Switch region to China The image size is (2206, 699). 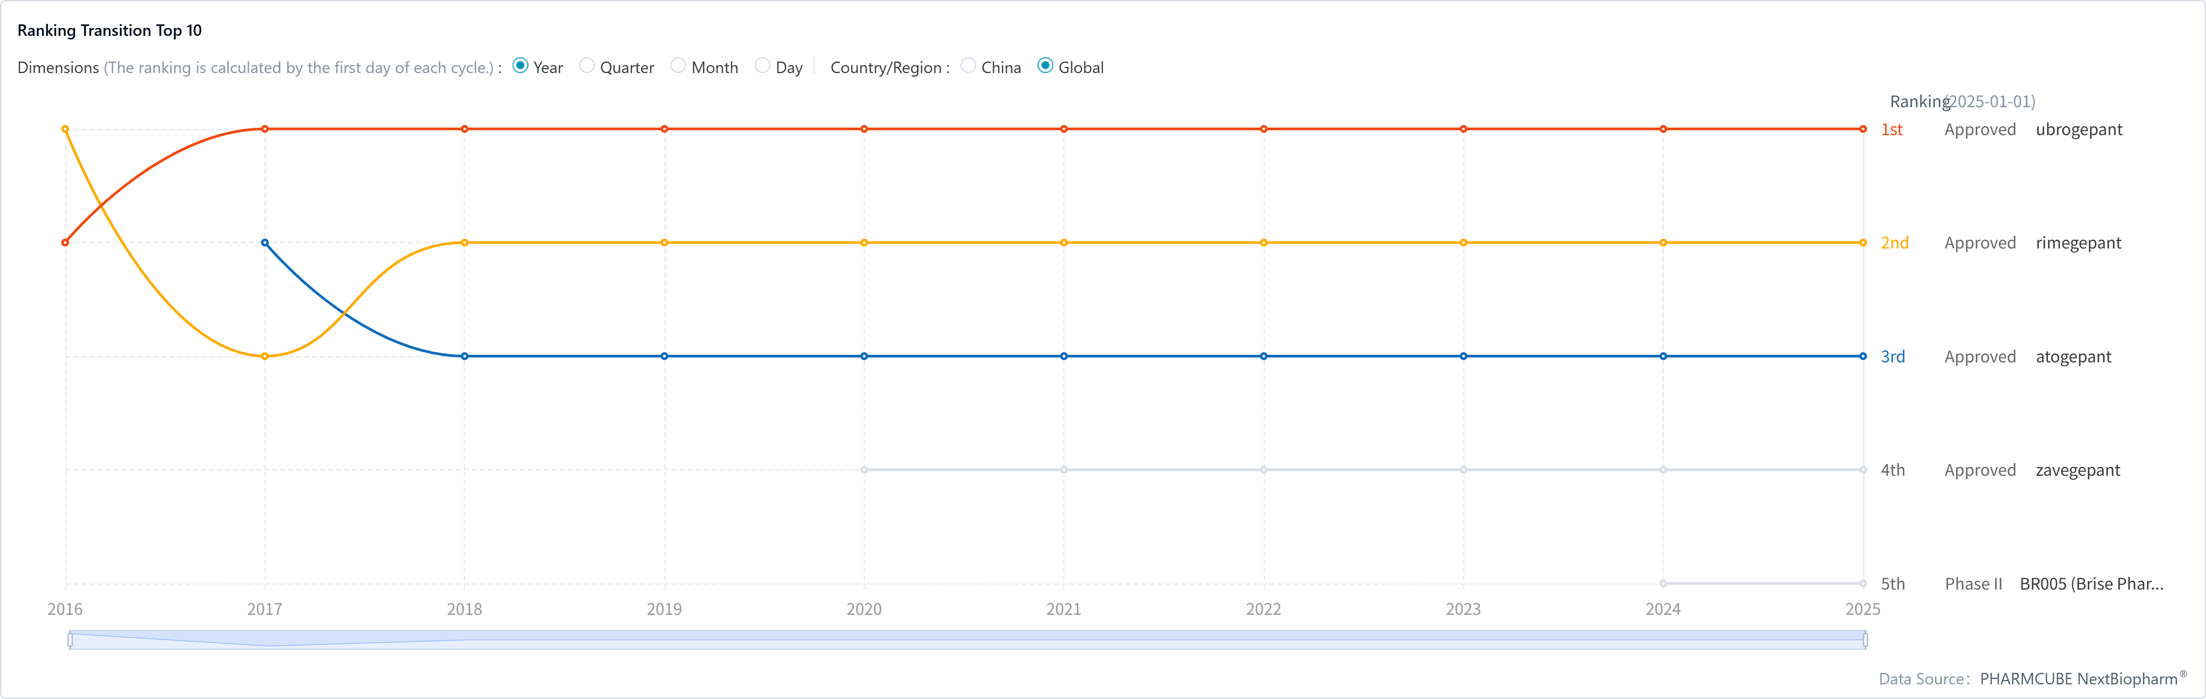tap(968, 66)
